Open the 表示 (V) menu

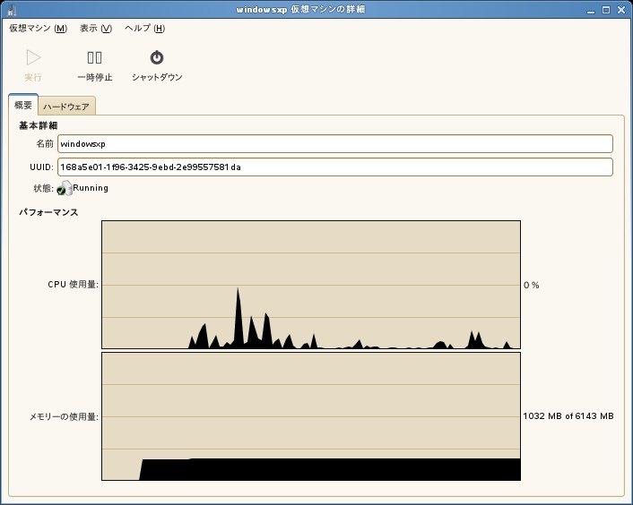point(96,29)
